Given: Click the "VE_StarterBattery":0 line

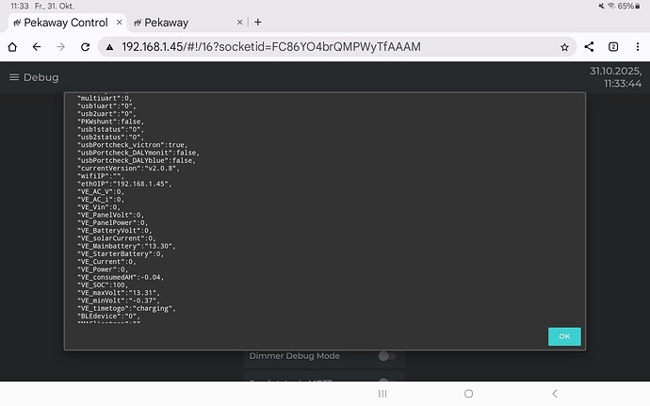Looking at the screenshot, I should 121,254.
